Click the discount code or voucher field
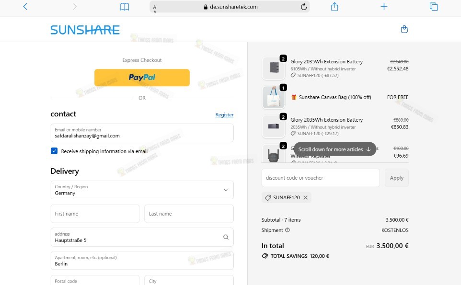 [321, 178]
